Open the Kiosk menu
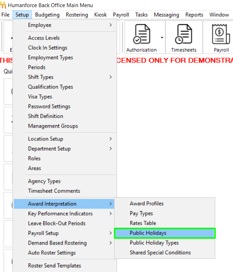 click(100, 15)
